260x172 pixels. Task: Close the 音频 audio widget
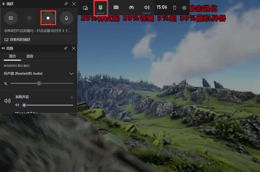click(74, 48)
